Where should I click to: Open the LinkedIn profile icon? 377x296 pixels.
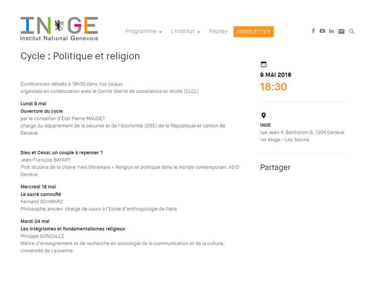click(x=331, y=31)
